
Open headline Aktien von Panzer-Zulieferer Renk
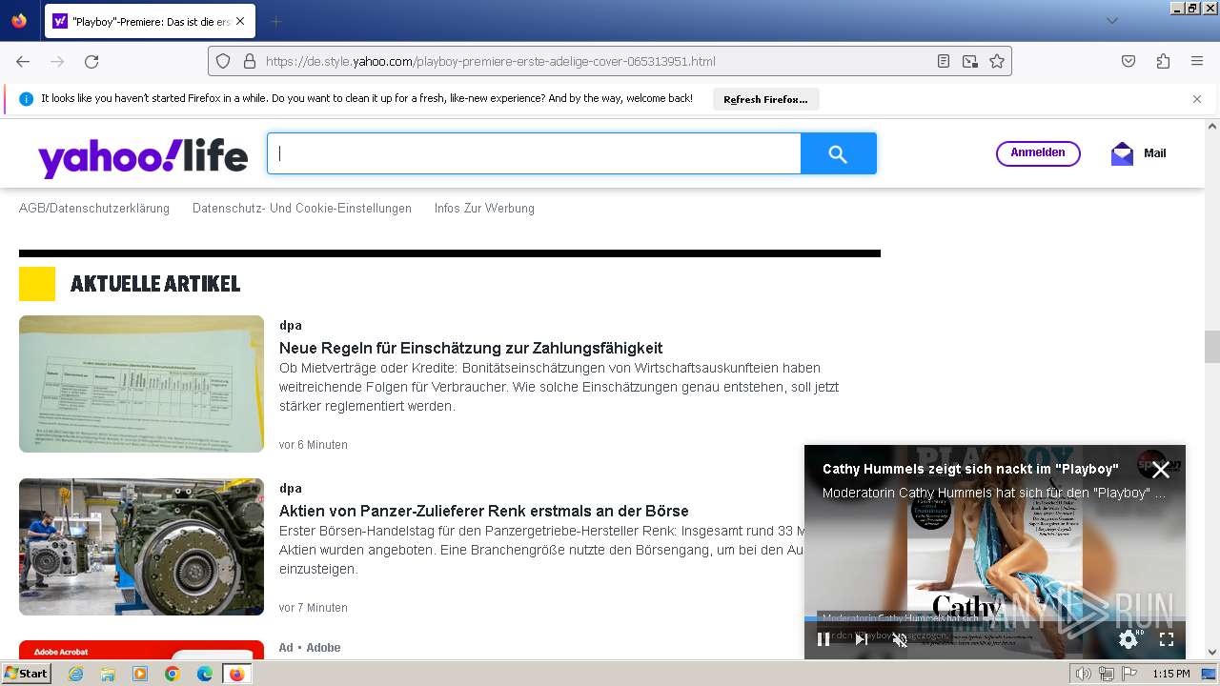(x=484, y=511)
